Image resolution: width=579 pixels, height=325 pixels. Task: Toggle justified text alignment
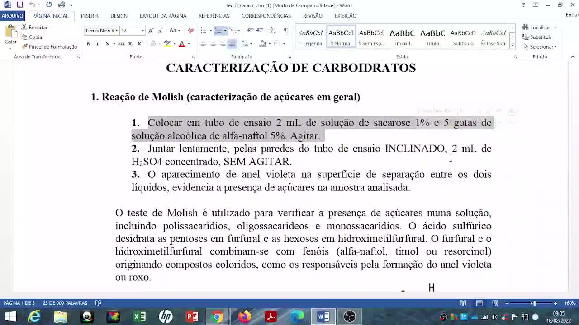click(x=232, y=44)
